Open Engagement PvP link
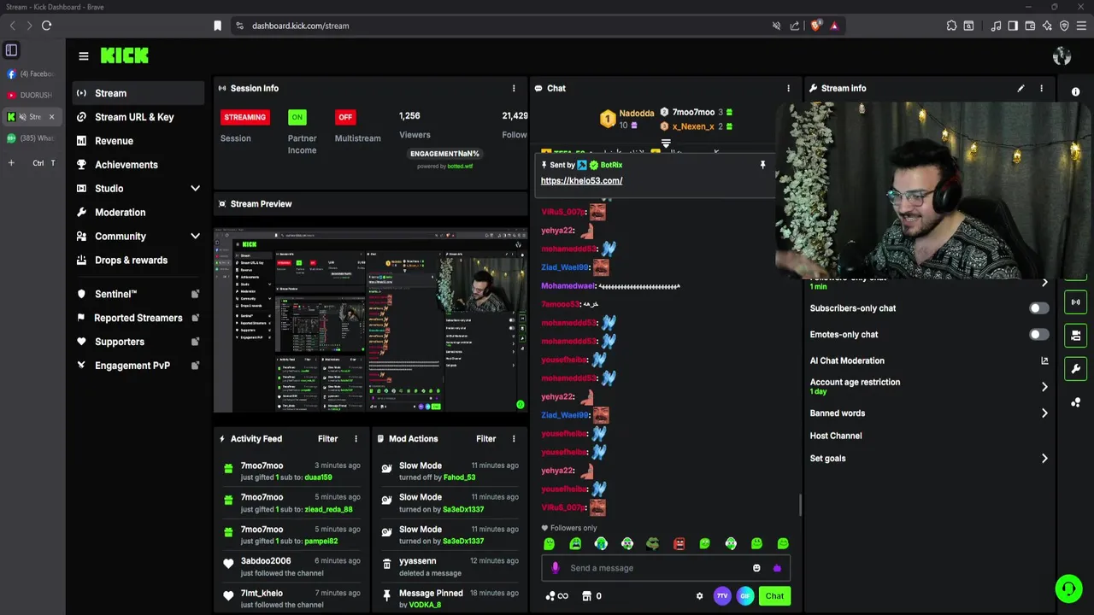 138,366
